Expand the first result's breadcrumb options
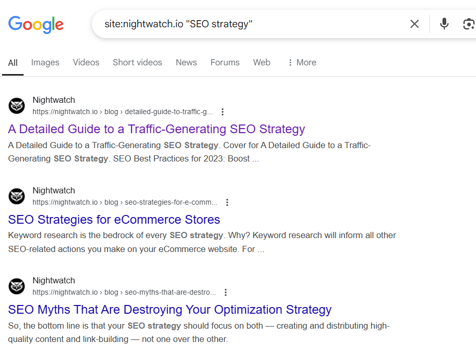Image resolution: width=476 pixels, height=360 pixels. [222, 112]
